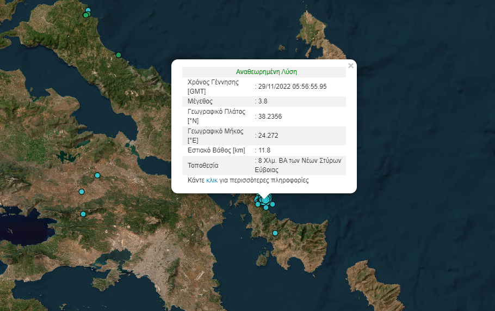Select the overlapping green markers near the map's top
Screen dimensions: 495x311
[85, 15]
